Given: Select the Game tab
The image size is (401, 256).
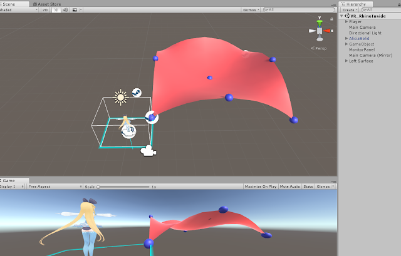Looking at the screenshot, I should coord(13,180).
